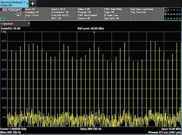Image resolution: width=182 pixels, height=135 pixels.
Task: Select trace 2 number indicator
Action: pos(168,10)
